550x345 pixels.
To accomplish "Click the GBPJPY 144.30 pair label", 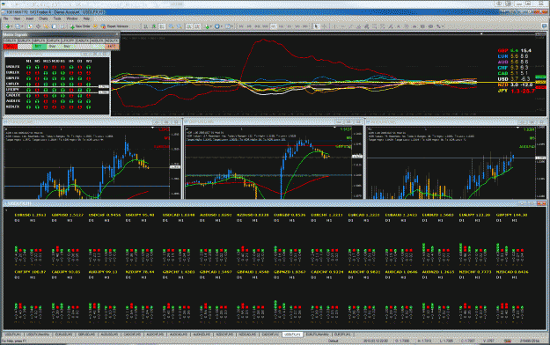I will pos(512,215).
